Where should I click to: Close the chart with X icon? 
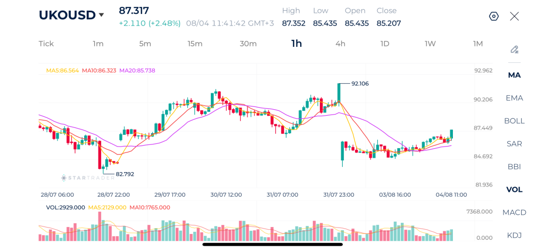pos(515,17)
